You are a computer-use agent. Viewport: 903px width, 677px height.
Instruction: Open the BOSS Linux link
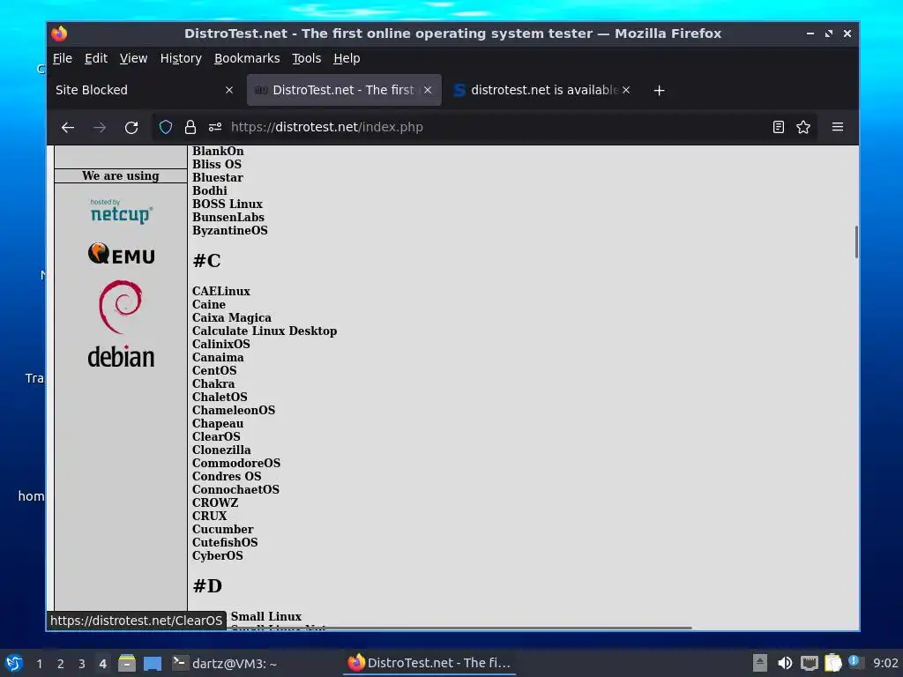point(227,204)
